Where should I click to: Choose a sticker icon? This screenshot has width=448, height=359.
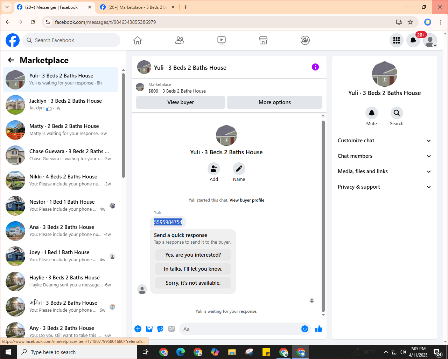(160, 329)
